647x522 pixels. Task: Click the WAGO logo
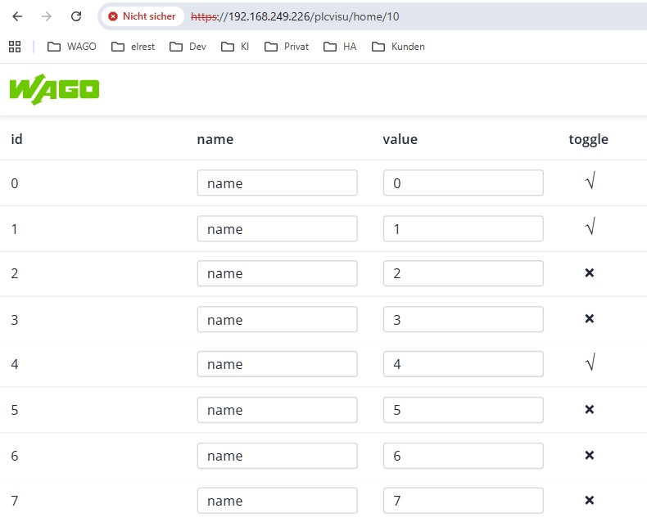[55, 89]
